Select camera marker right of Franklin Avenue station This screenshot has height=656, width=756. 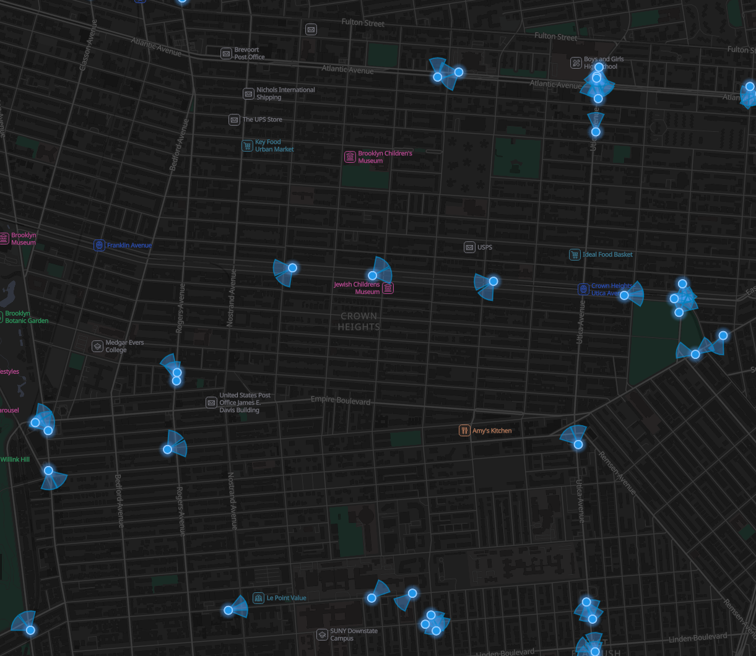pos(293,268)
